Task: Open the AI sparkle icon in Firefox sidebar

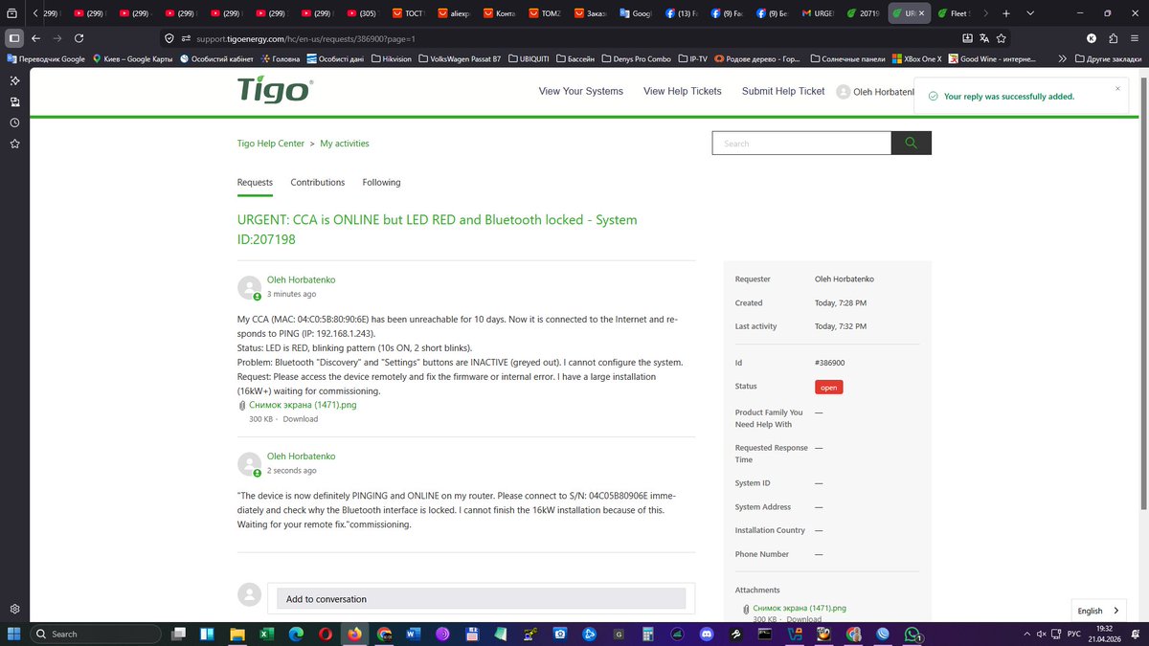Action: (13, 80)
